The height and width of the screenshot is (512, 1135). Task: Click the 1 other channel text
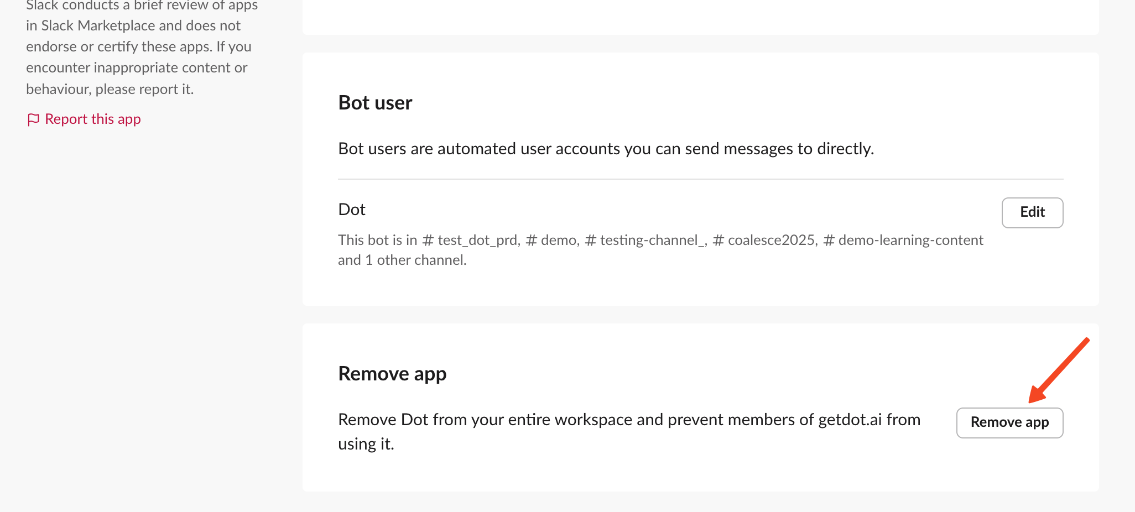click(x=415, y=259)
